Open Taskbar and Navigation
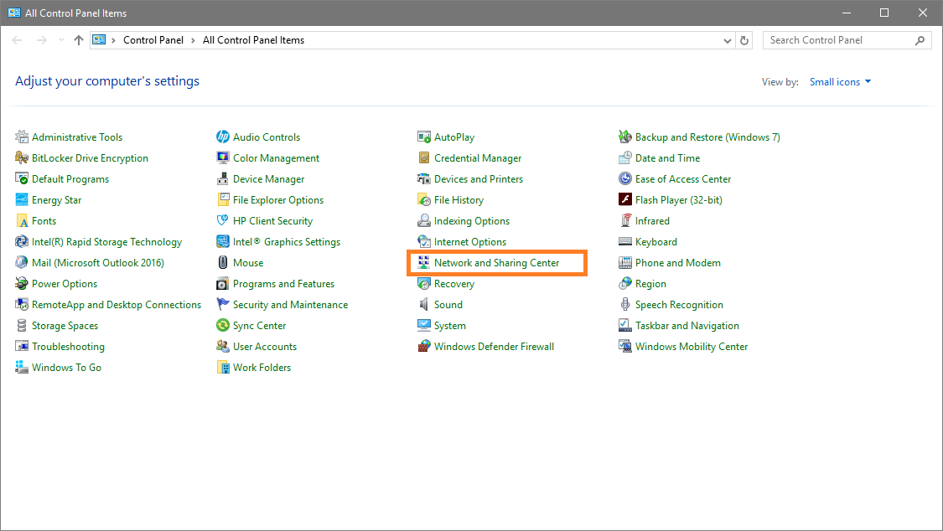 coord(687,326)
